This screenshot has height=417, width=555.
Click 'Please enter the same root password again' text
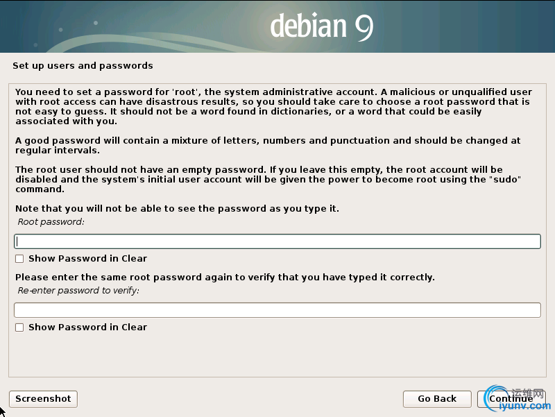[225, 277]
